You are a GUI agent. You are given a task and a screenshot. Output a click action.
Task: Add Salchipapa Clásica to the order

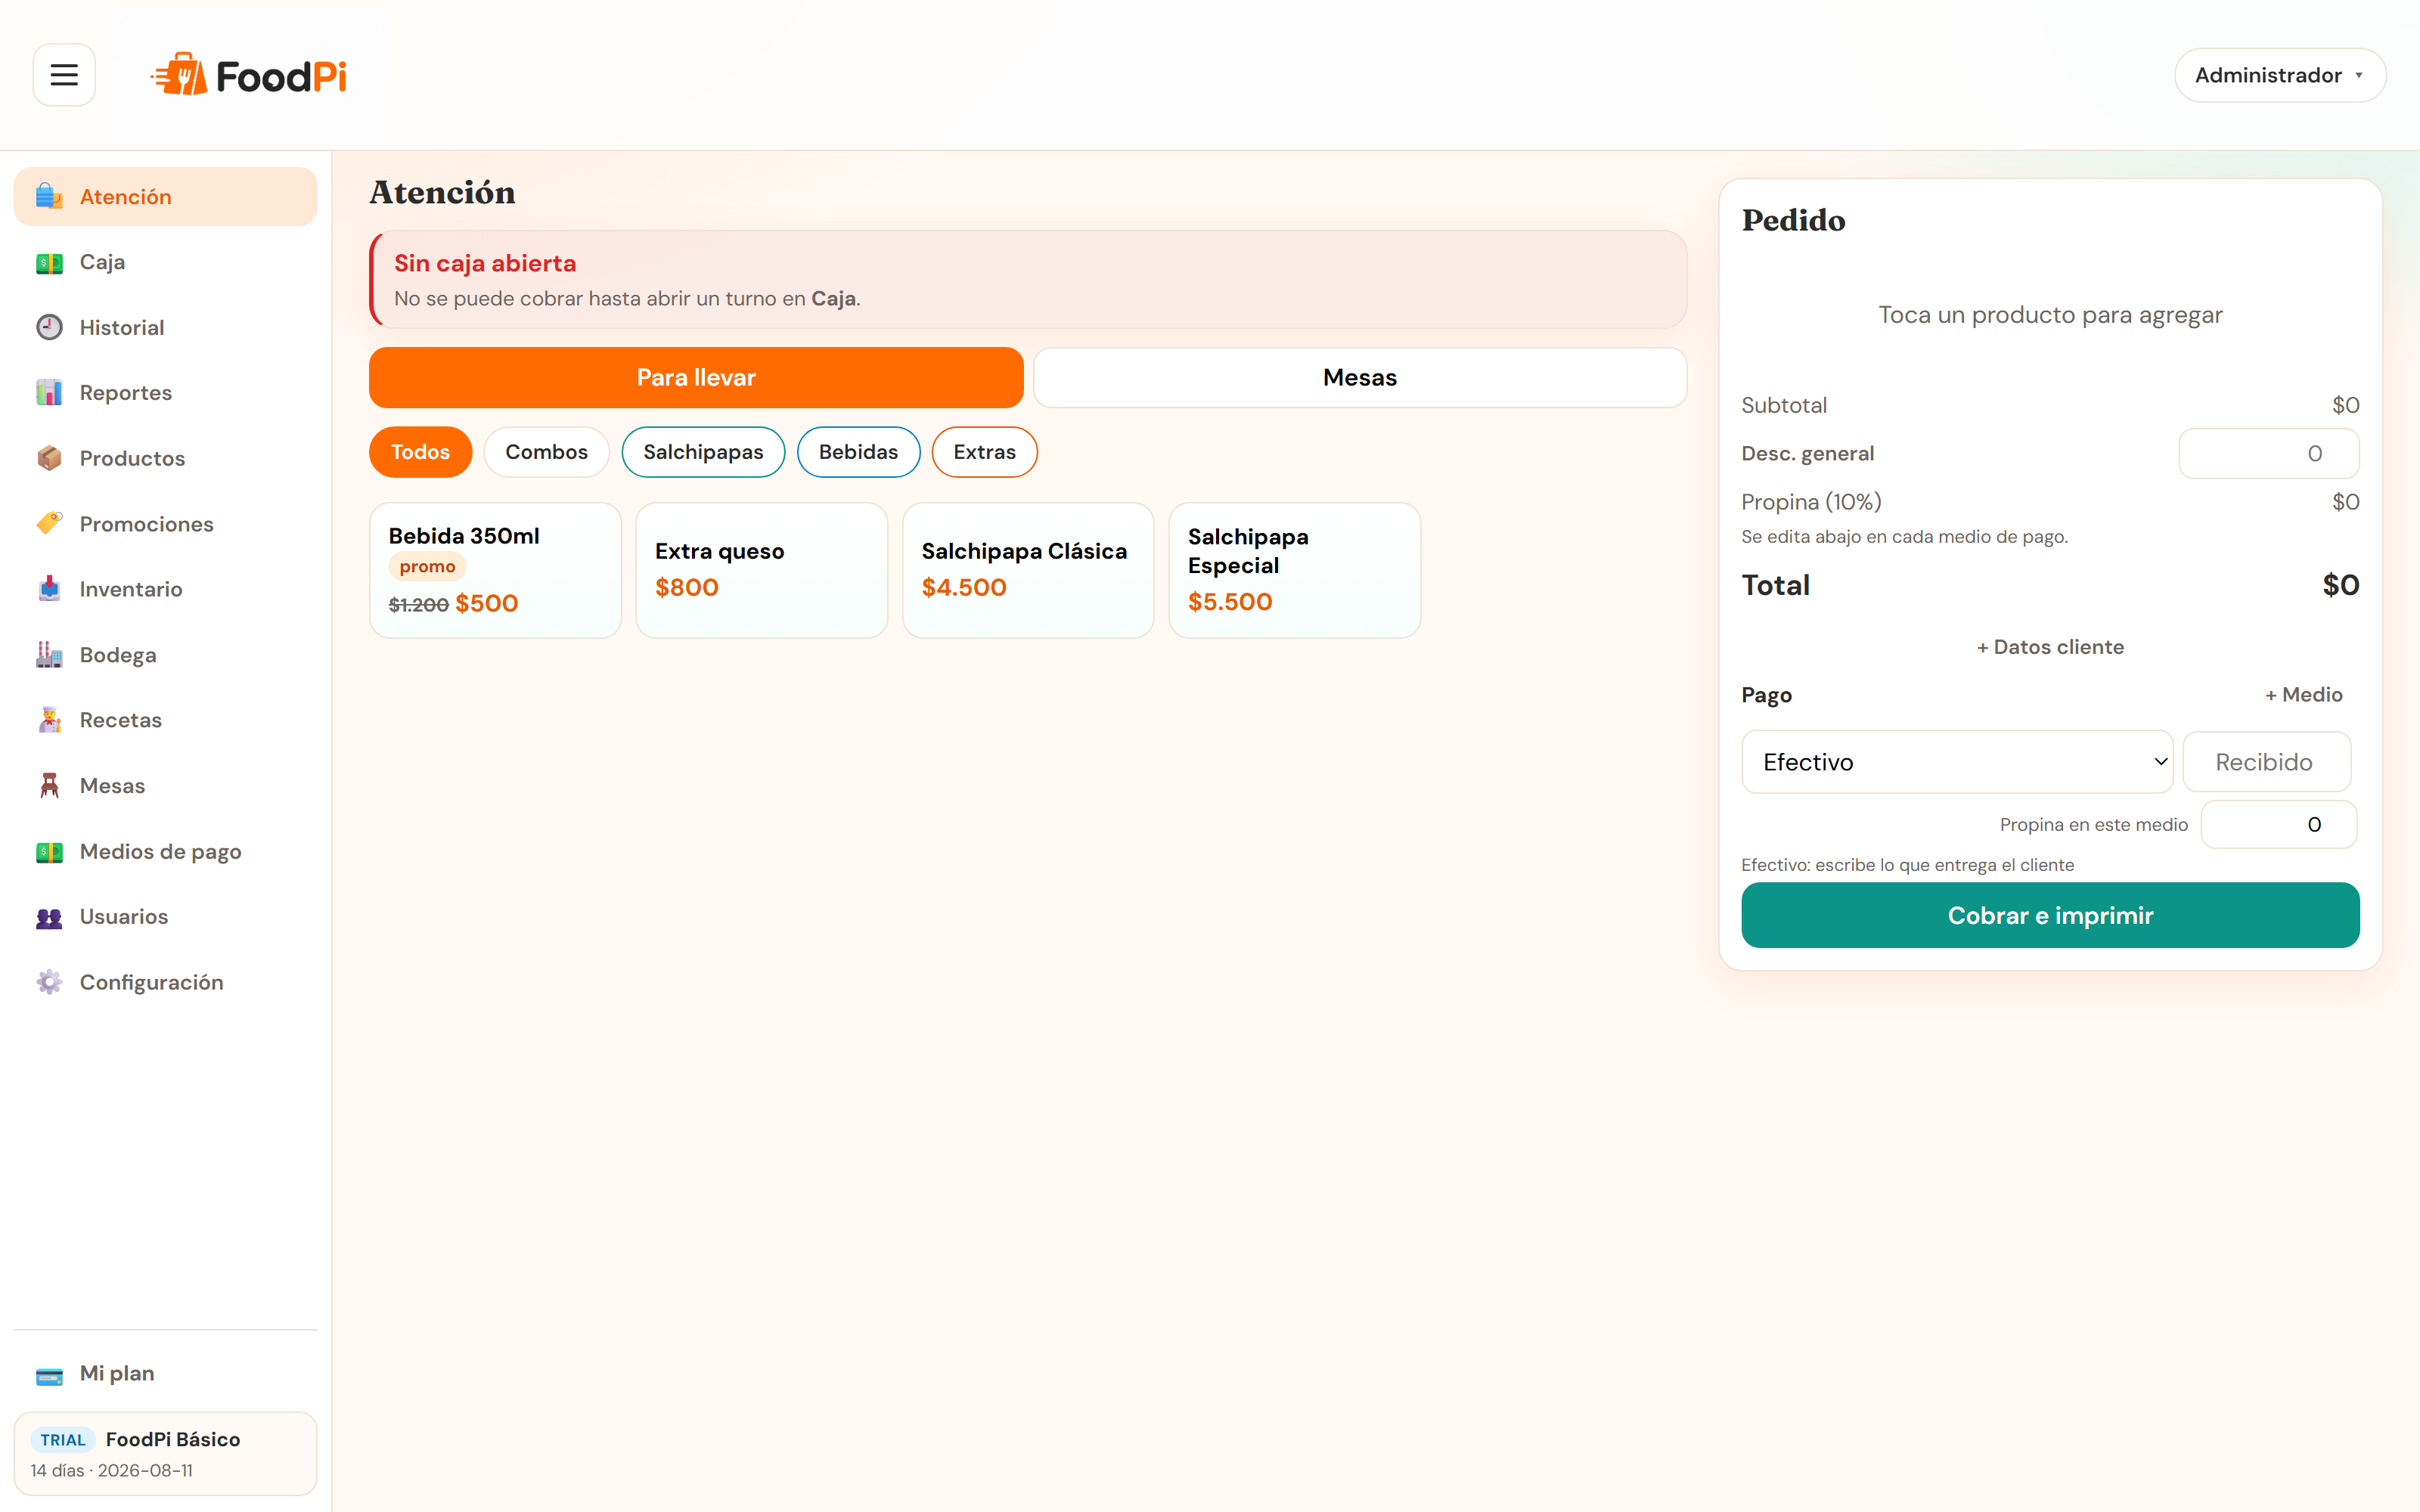point(1028,570)
